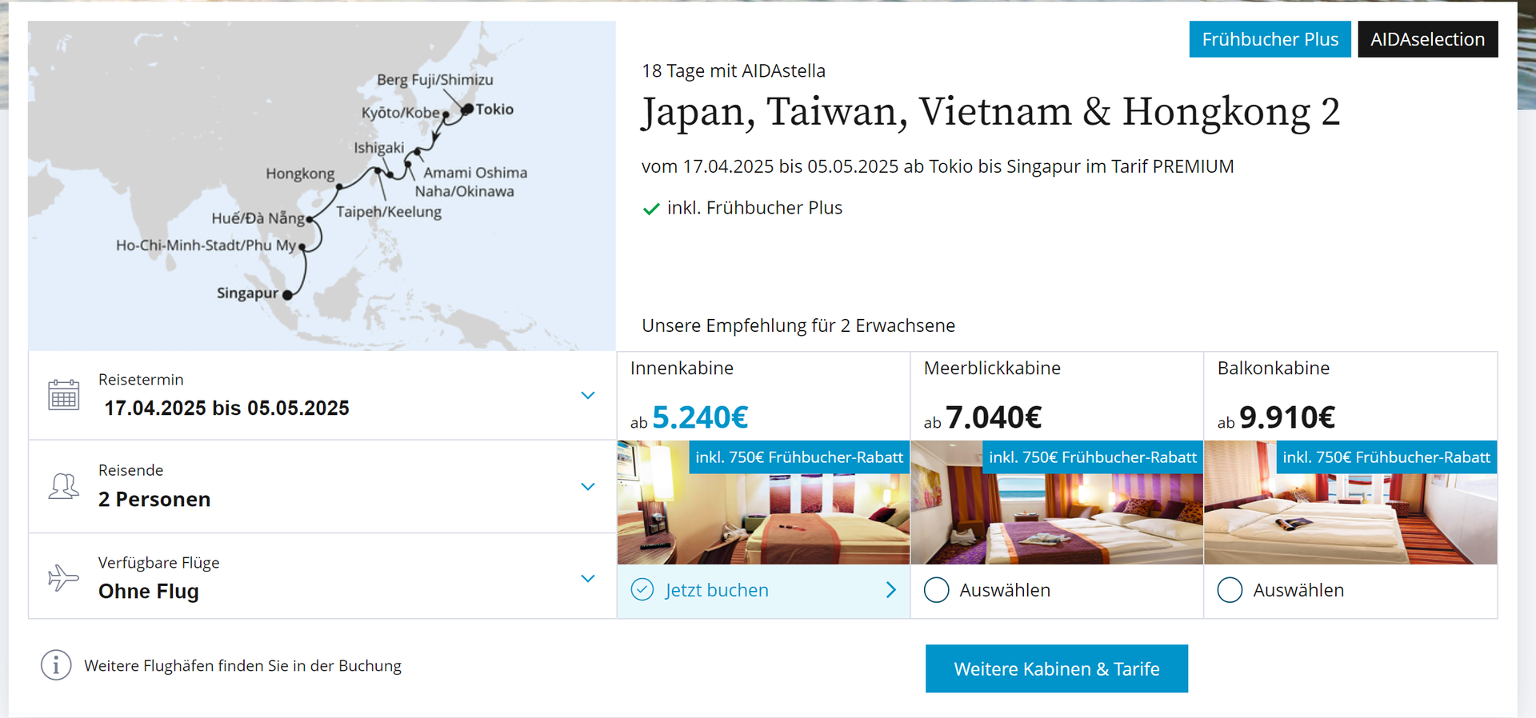Click the Tokio port marker on map
The height and width of the screenshot is (718, 1536).
467,109
